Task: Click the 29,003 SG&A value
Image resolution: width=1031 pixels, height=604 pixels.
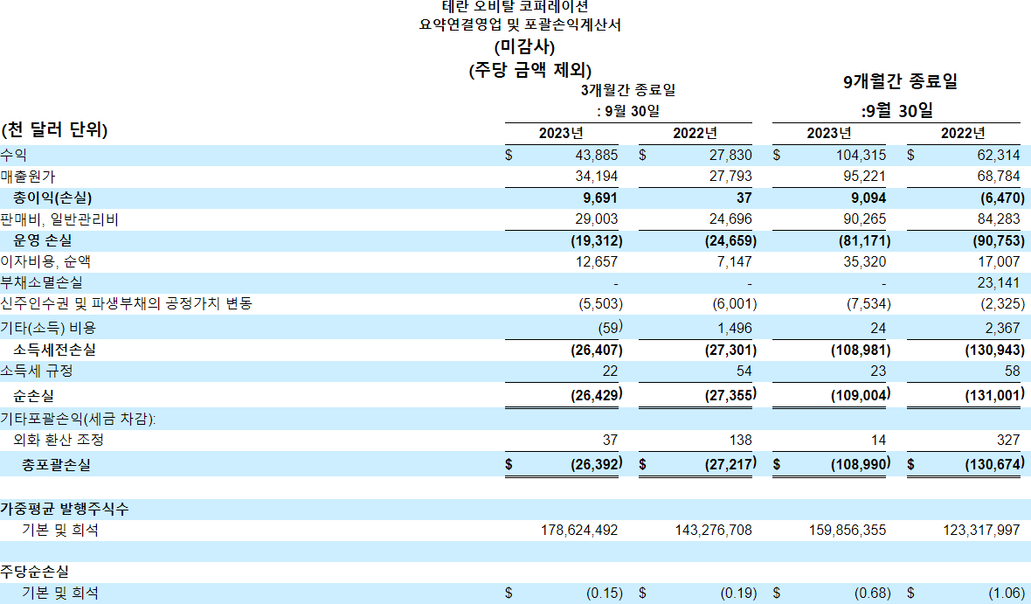Action: (x=597, y=219)
